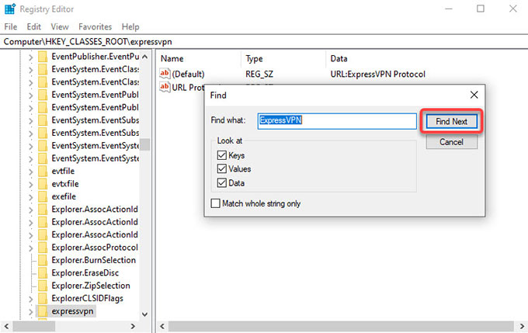The height and width of the screenshot is (333, 528).
Task: Click the tree pane scroll up arrow
Action: (144, 57)
